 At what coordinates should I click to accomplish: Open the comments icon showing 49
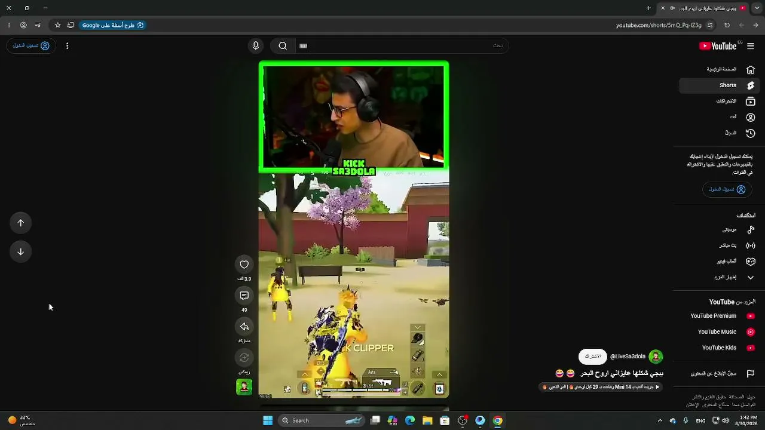coord(244,296)
